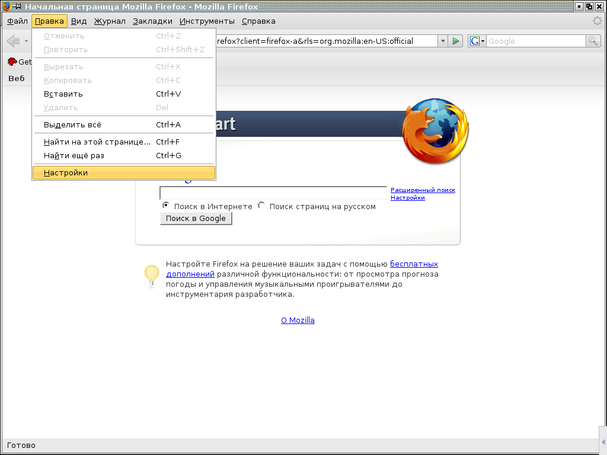
Task: Click the pin icon in title bar
Action: [17, 6]
